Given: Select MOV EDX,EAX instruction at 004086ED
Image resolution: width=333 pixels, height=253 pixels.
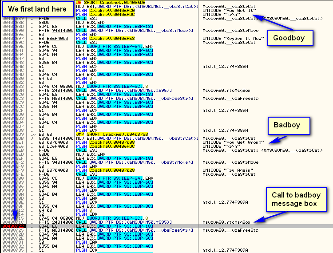Looking at the screenshot, I should click(x=91, y=154).
